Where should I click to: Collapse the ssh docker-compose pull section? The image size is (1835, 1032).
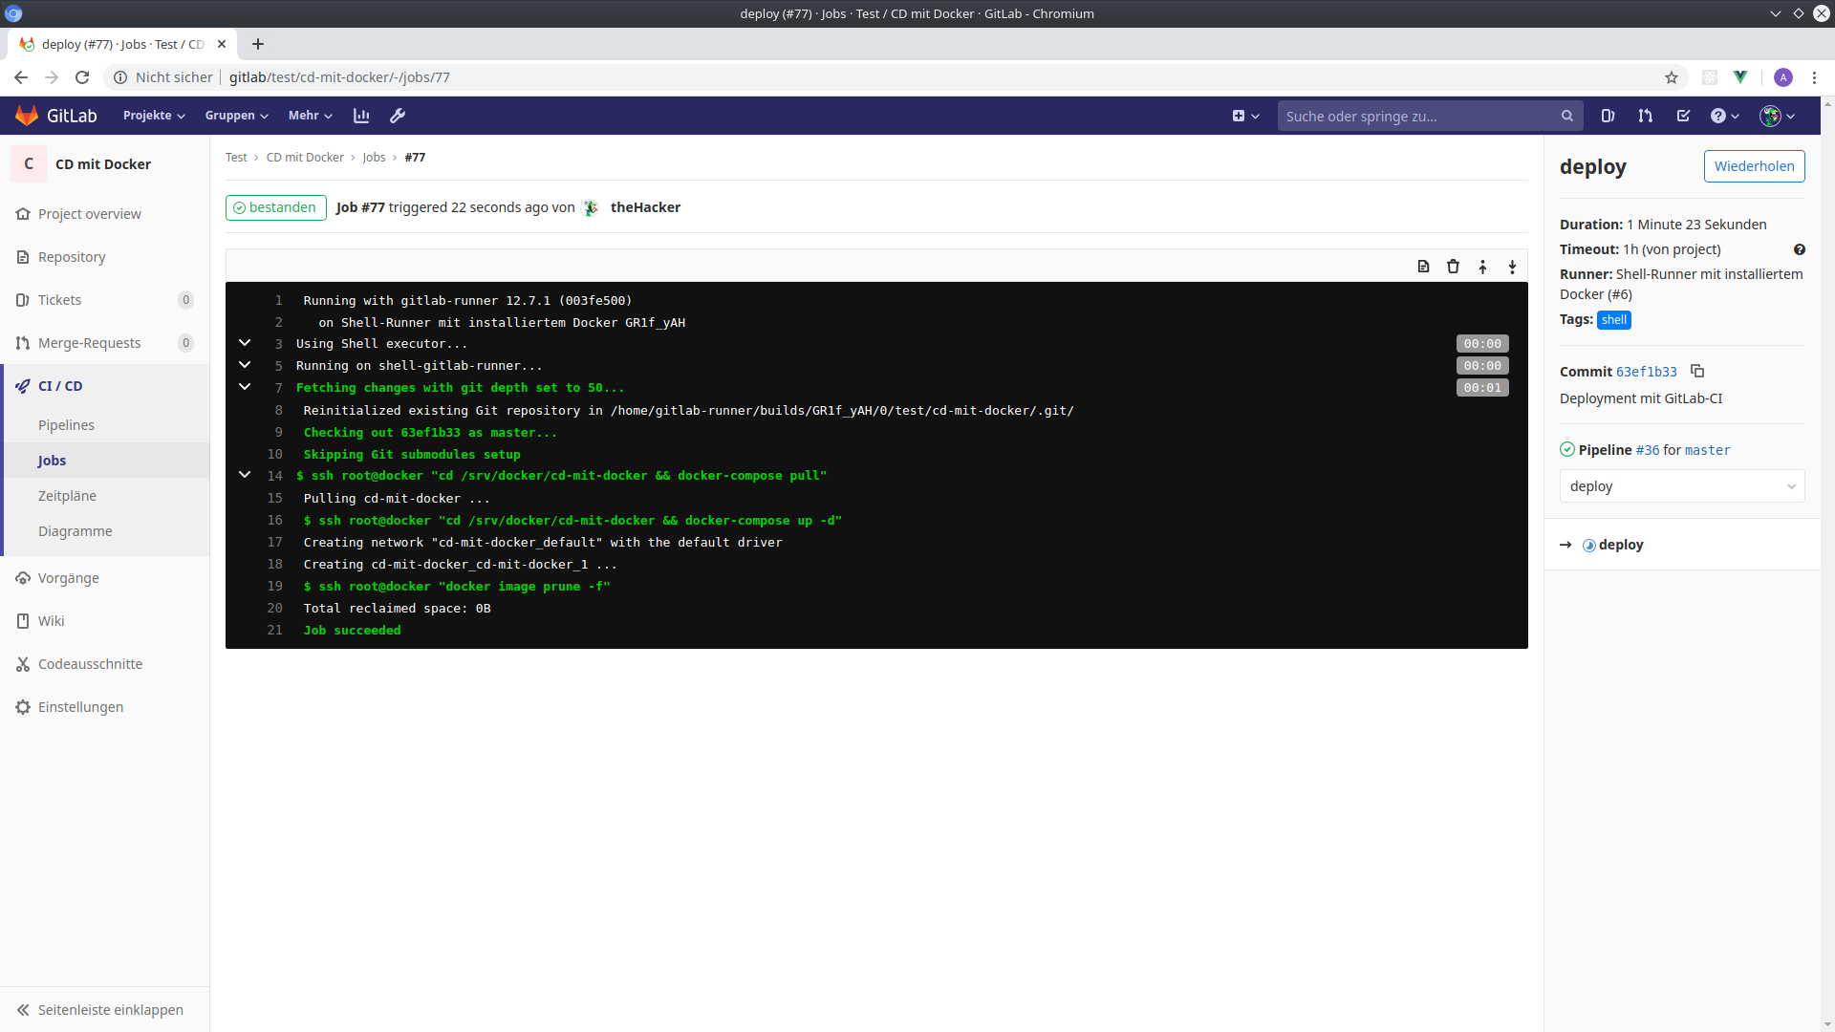tap(245, 475)
